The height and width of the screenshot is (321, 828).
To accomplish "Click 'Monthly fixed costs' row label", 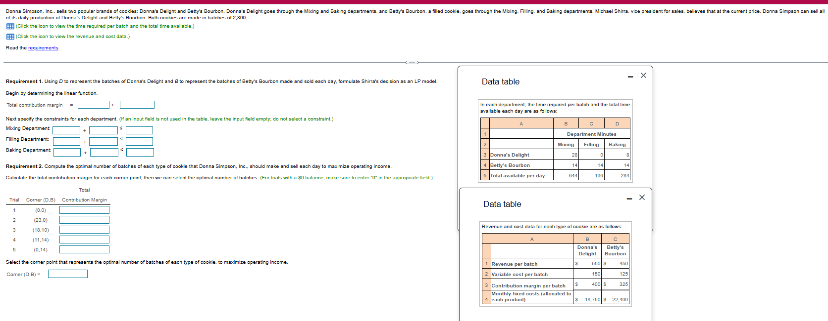I will click(x=531, y=297).
